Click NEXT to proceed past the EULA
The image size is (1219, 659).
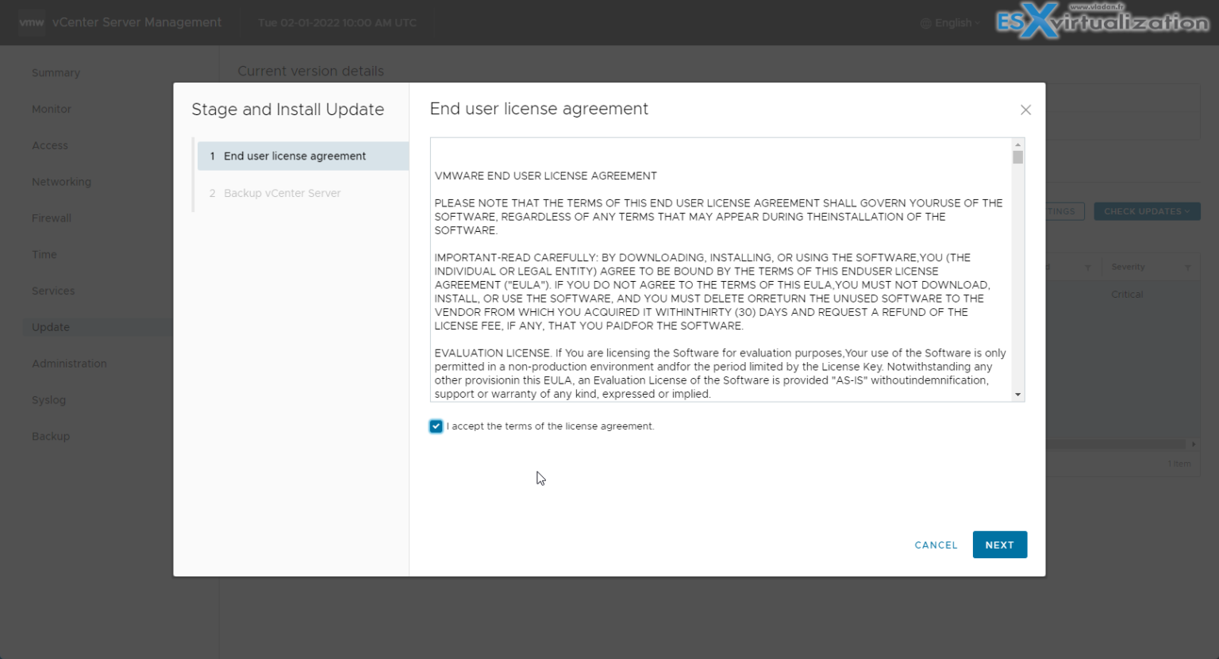[x=999, y=545]
